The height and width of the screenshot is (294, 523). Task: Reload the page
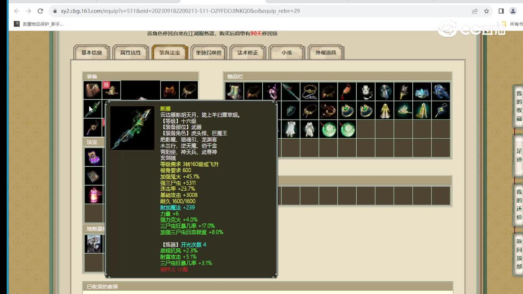40,11
